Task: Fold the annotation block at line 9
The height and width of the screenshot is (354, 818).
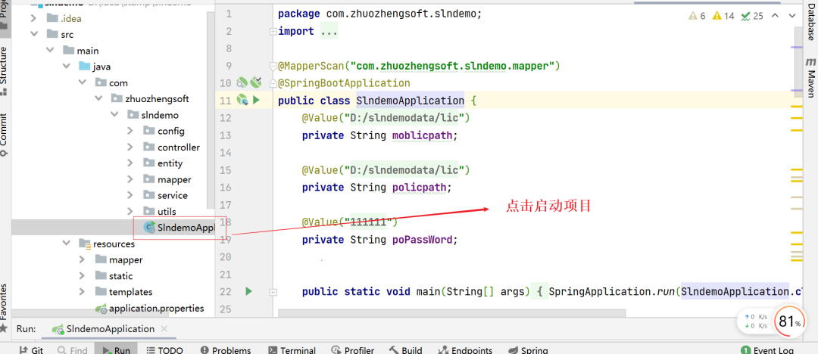Action: click(x=272, y=67)
